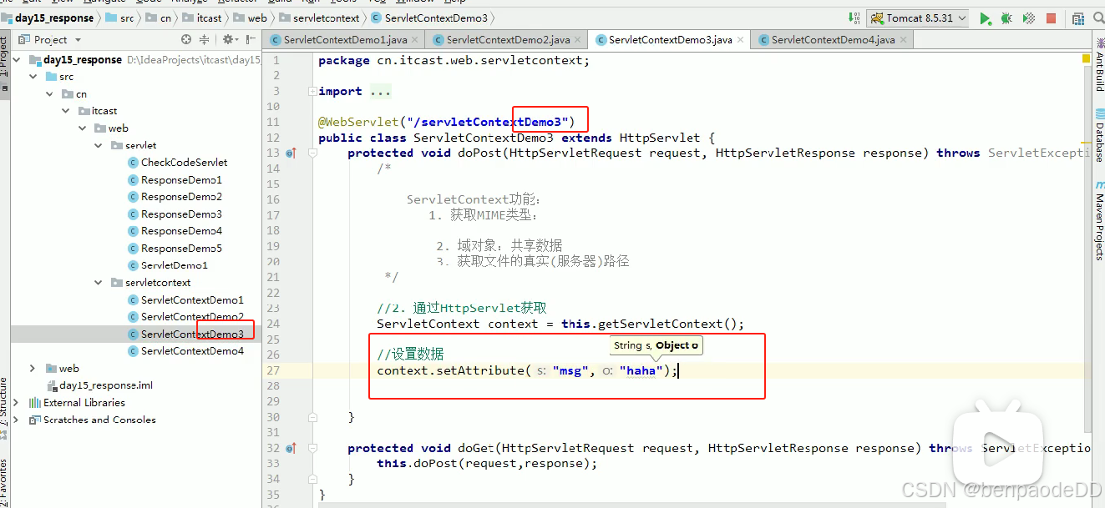Click itcast breadcrumb in navigation bar
This screenshot has width=1105, height=508.
coord(202,18)
